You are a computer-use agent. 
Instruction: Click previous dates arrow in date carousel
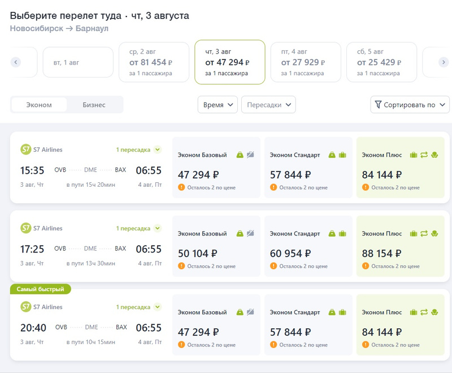pos(16,62)
